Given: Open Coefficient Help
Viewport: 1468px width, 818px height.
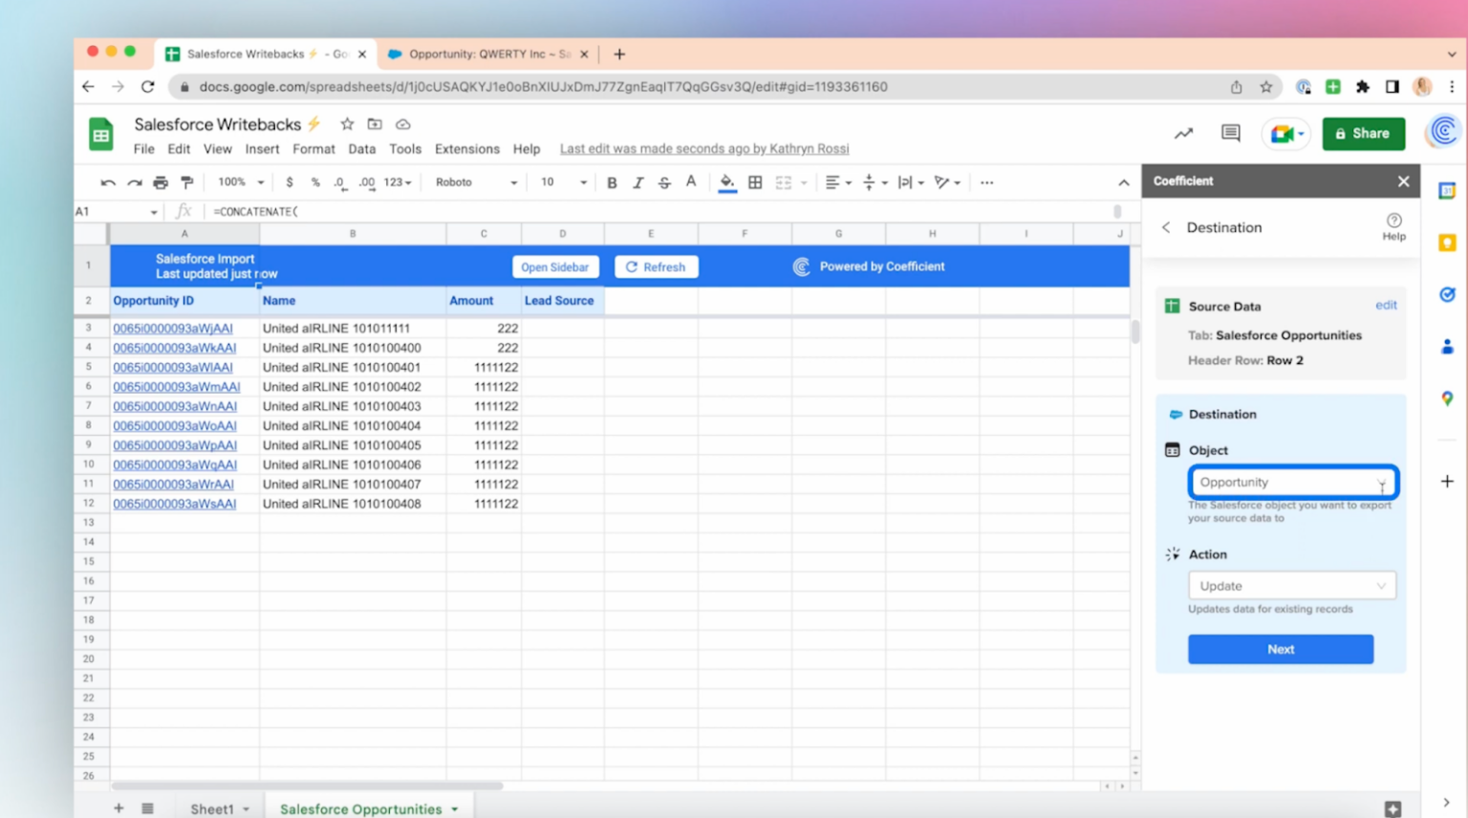Looking at the screenshot, I should pyautogui.click(x=1393, y=226).
